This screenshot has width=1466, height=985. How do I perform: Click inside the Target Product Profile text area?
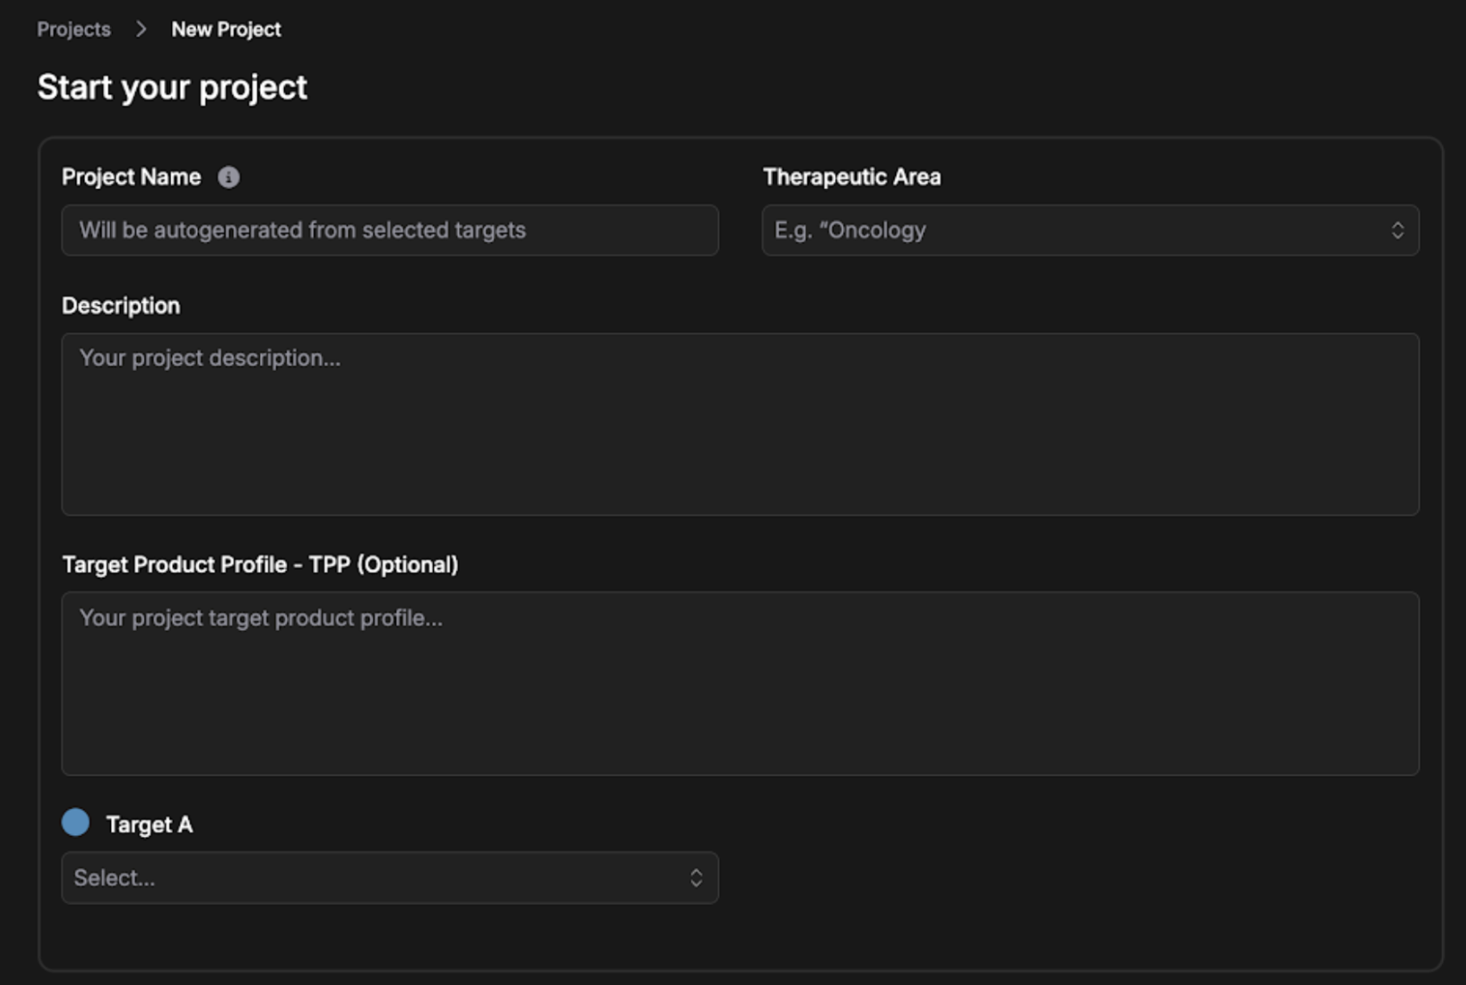pos(739,692)
